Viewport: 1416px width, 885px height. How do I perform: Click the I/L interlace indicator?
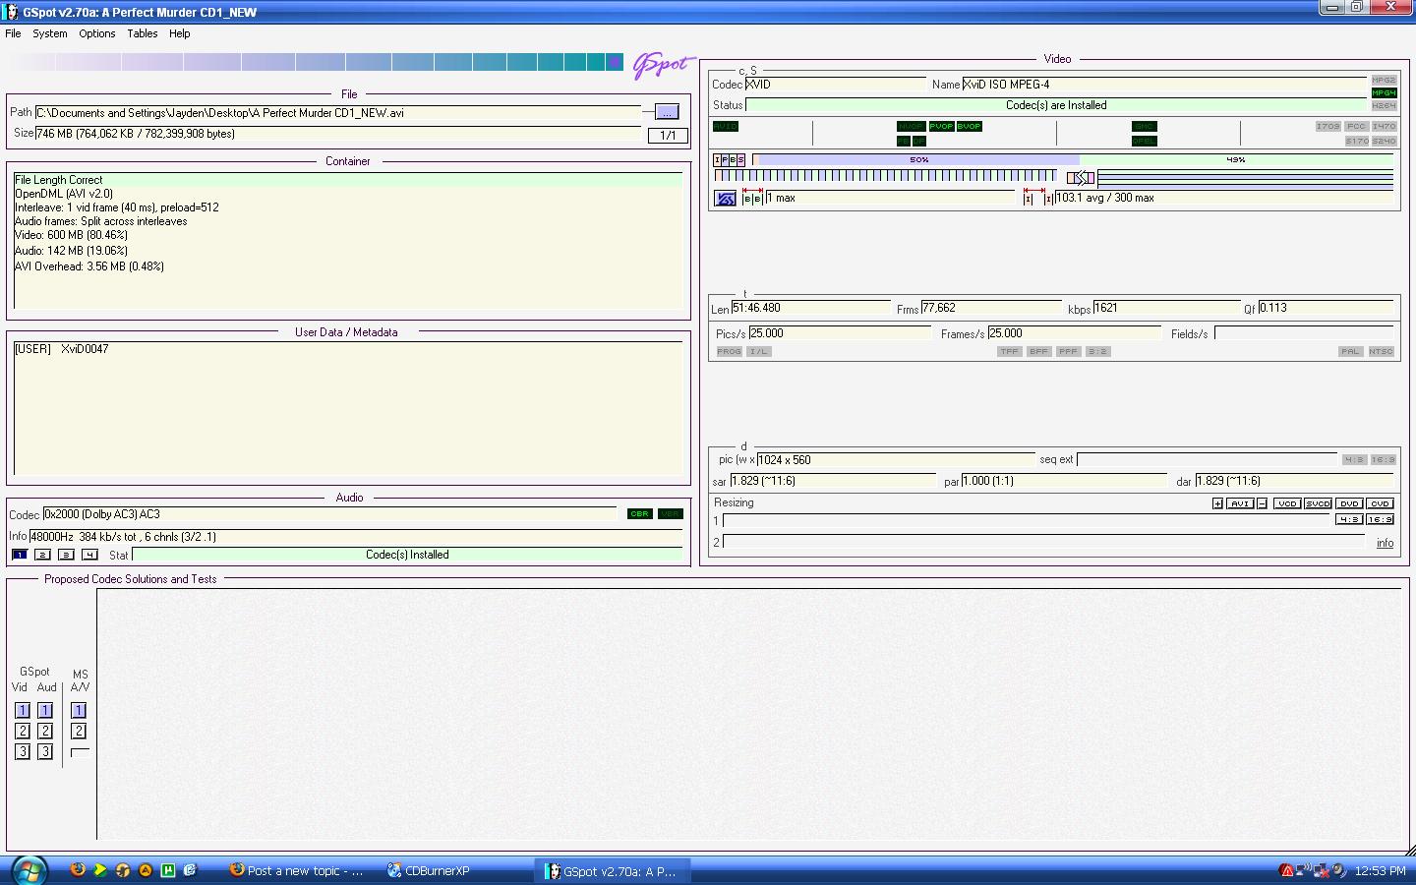click(758, 351)
